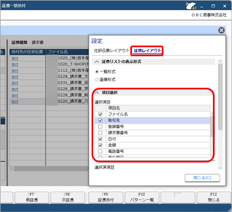232x212 pixels.
Task: Click left arrow of file list horizontal scrollbar
Action: pos(12,169)
